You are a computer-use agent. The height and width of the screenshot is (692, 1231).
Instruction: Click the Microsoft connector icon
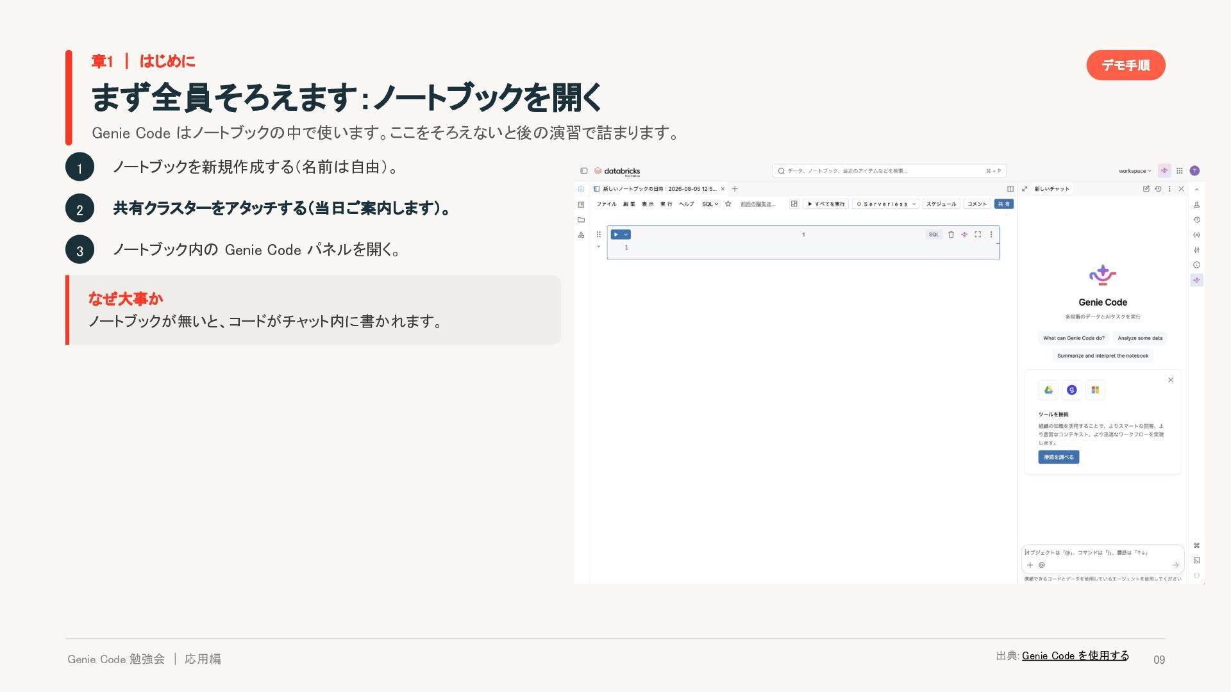pos(1095,390)
